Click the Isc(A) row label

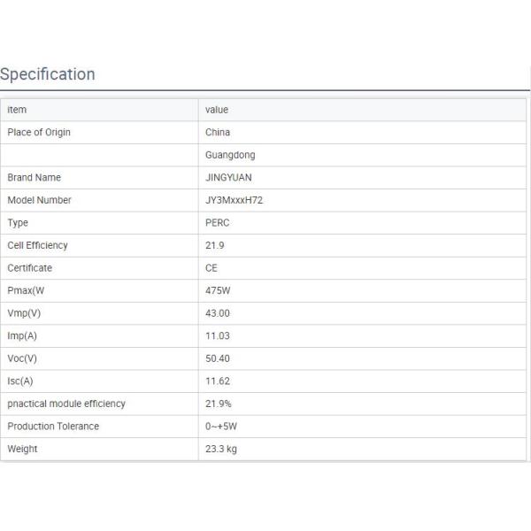(20, 381)
